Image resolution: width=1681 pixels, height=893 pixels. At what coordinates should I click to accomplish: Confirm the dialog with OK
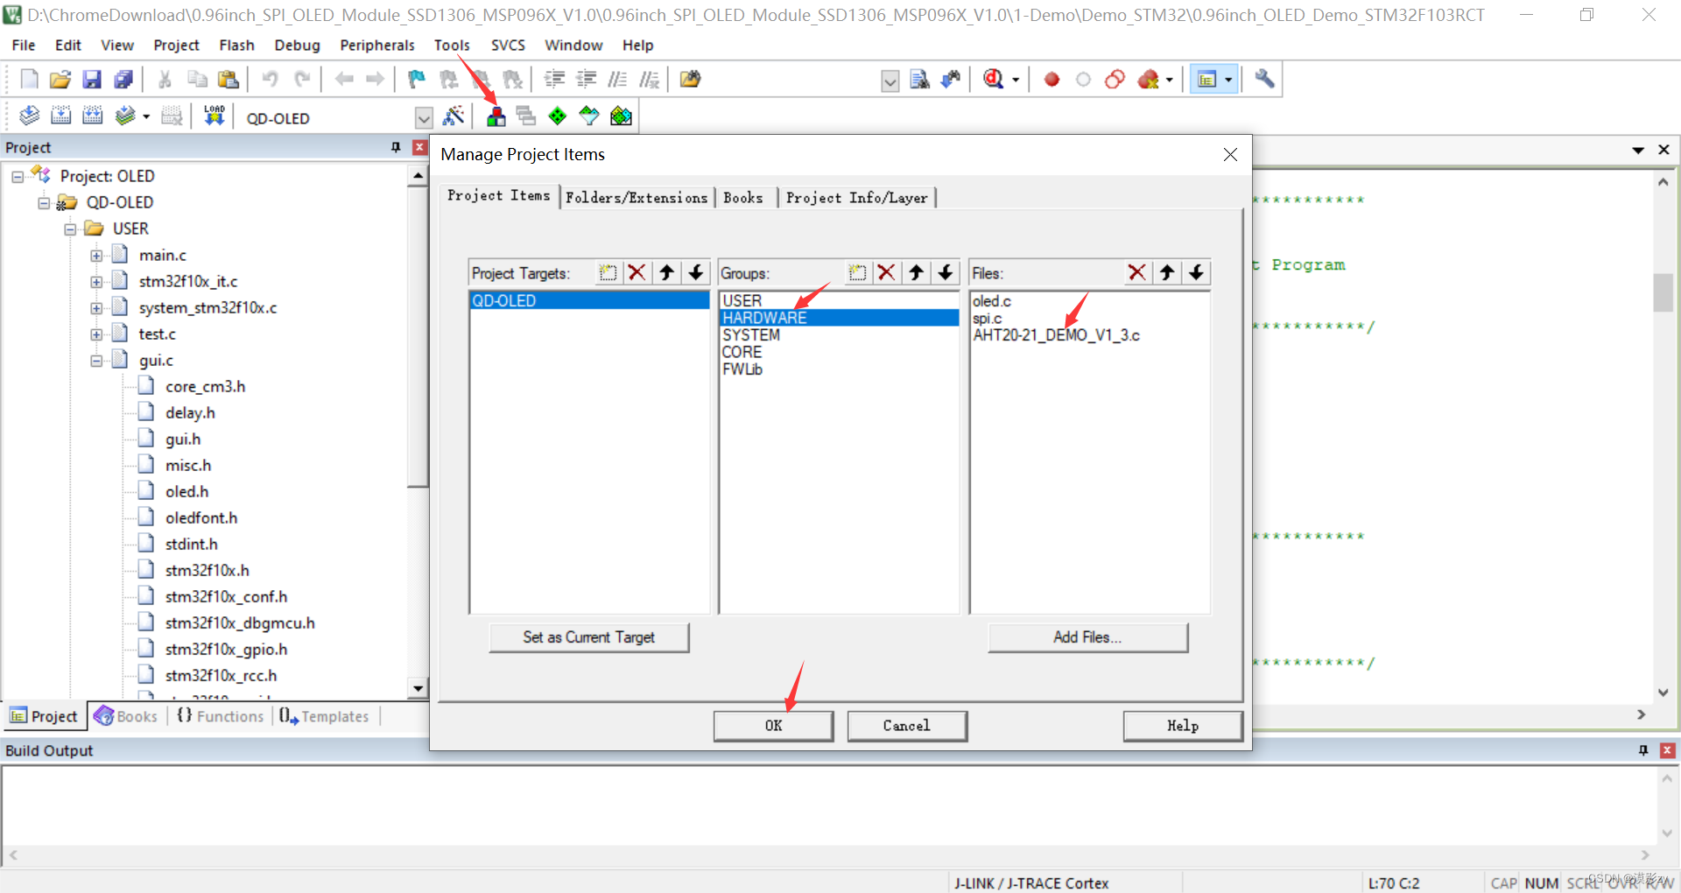point(773,726)
